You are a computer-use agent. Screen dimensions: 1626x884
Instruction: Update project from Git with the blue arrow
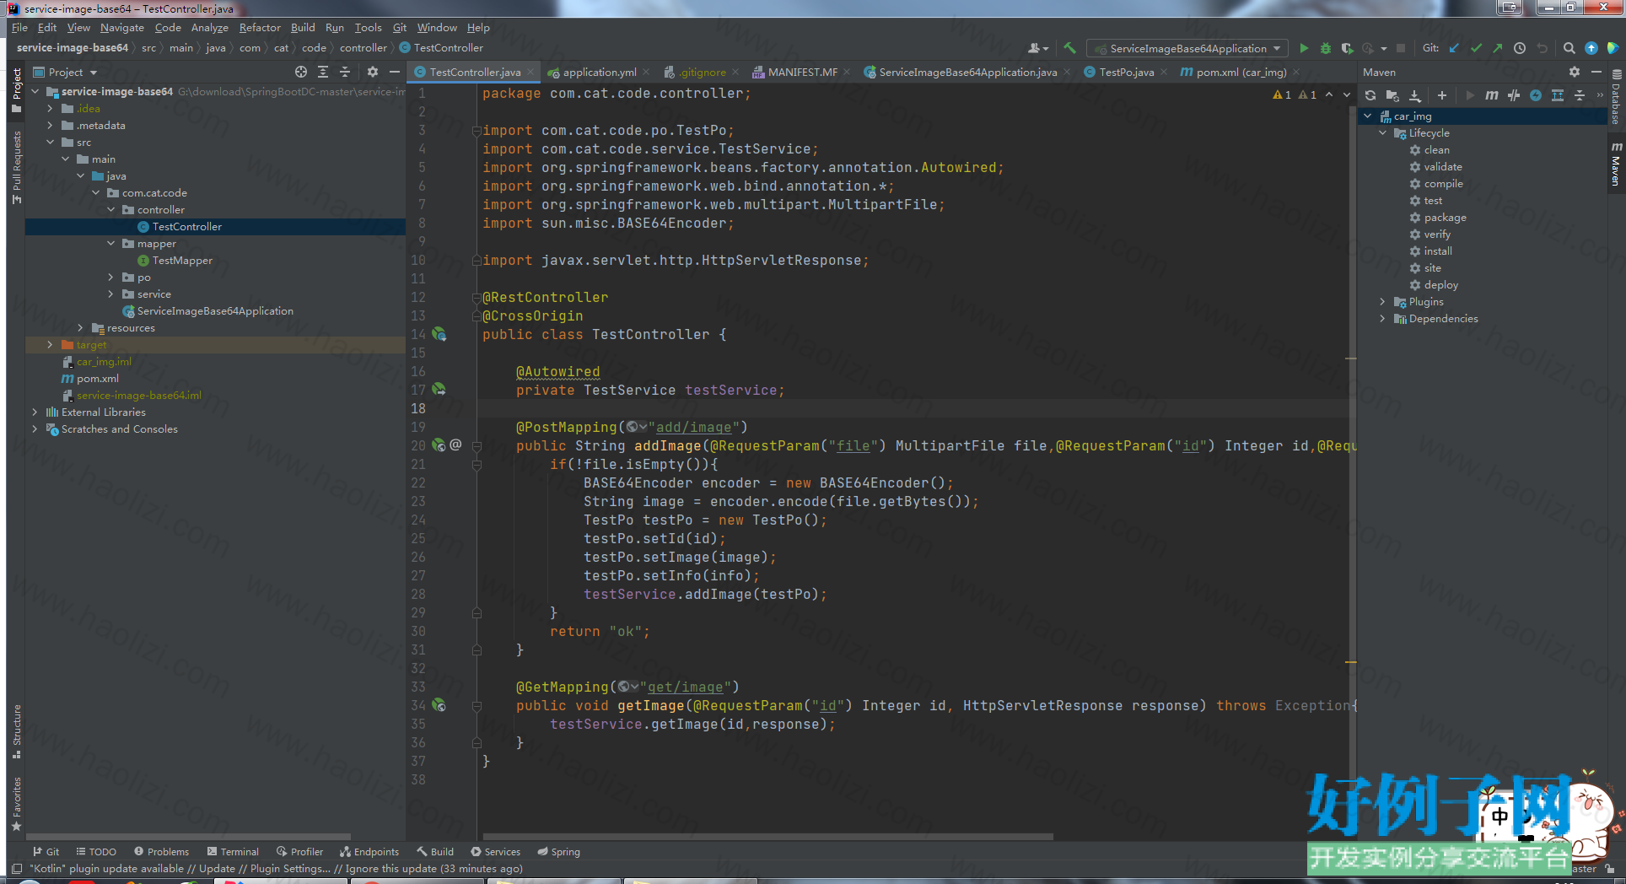1454,48
